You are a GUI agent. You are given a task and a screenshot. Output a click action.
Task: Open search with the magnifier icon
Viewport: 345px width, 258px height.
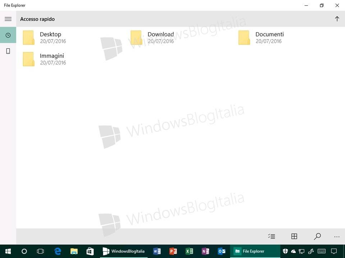coord(317,236)
